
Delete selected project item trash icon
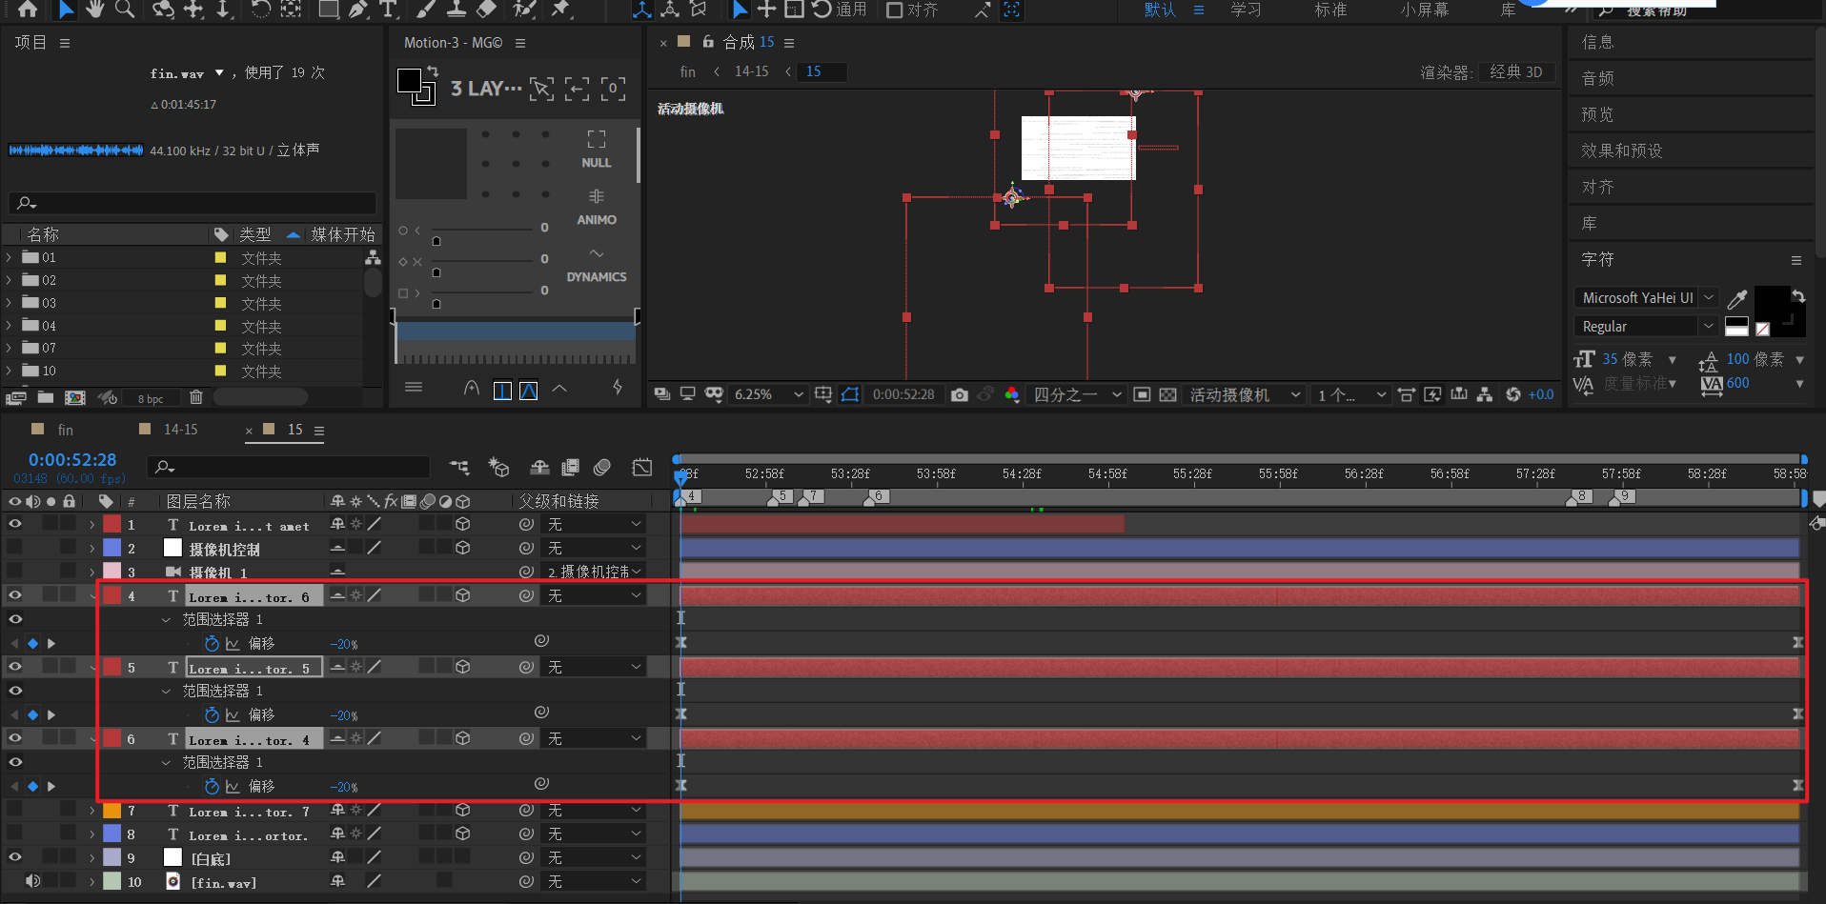click(x=196, y=397)
